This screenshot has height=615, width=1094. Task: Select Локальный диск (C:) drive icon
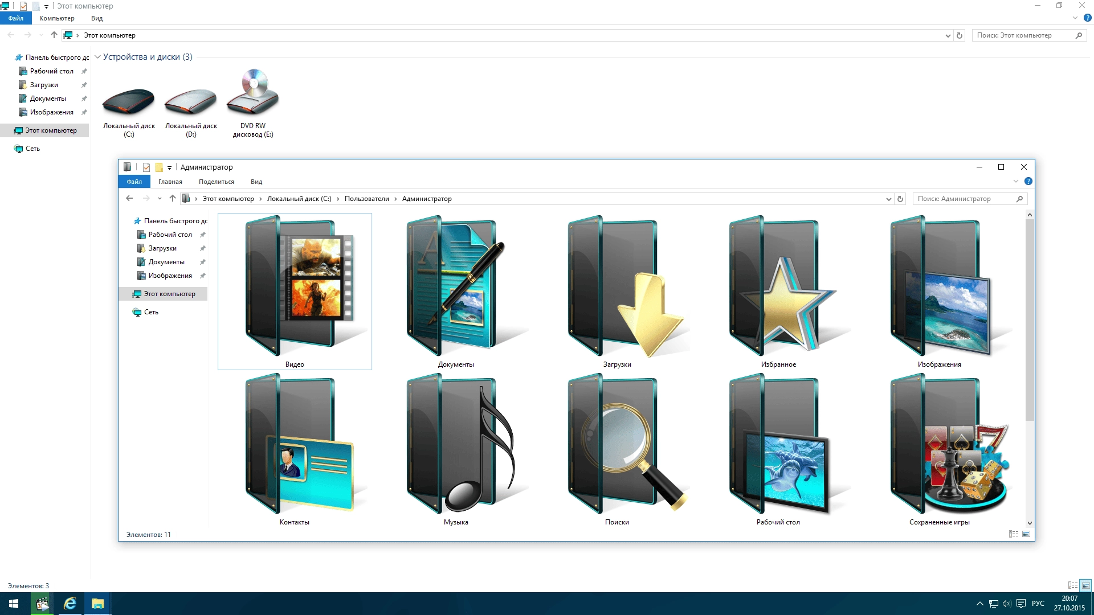pyautogui.click(x=129, y=104)
